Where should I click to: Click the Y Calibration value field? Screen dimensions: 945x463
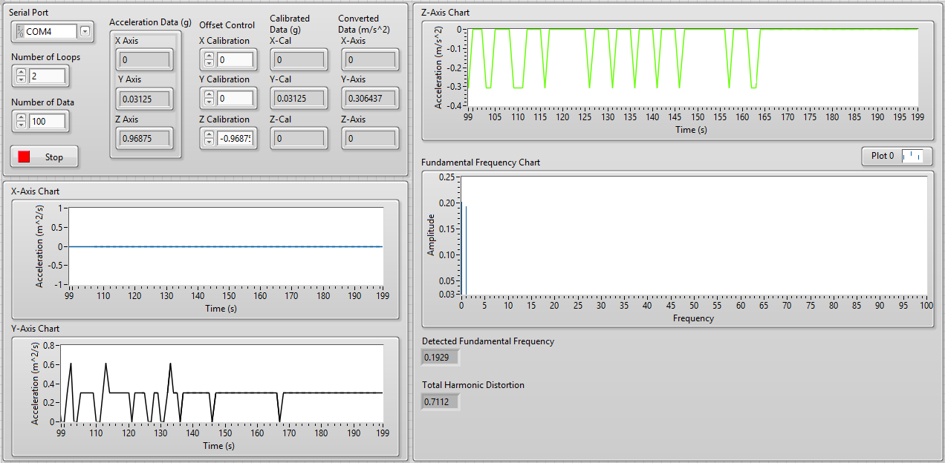[236, 98]
